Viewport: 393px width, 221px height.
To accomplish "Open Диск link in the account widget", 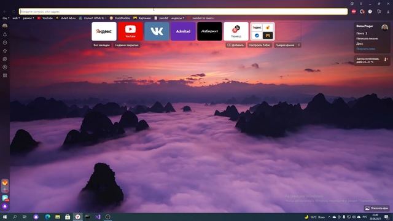I will [359, 44].
